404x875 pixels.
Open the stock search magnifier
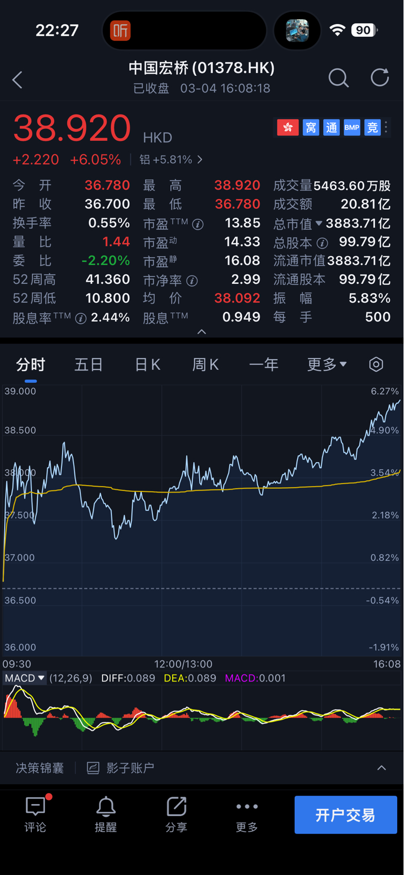point(338,78)
